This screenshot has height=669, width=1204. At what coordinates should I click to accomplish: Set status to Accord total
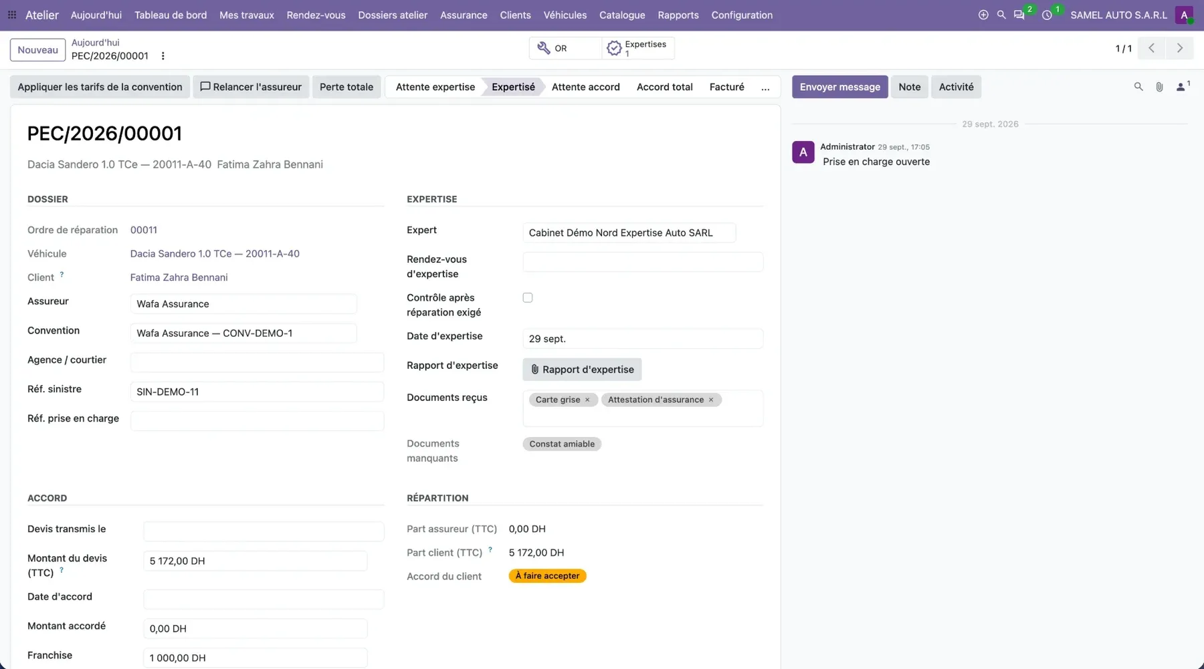point(664,87)
